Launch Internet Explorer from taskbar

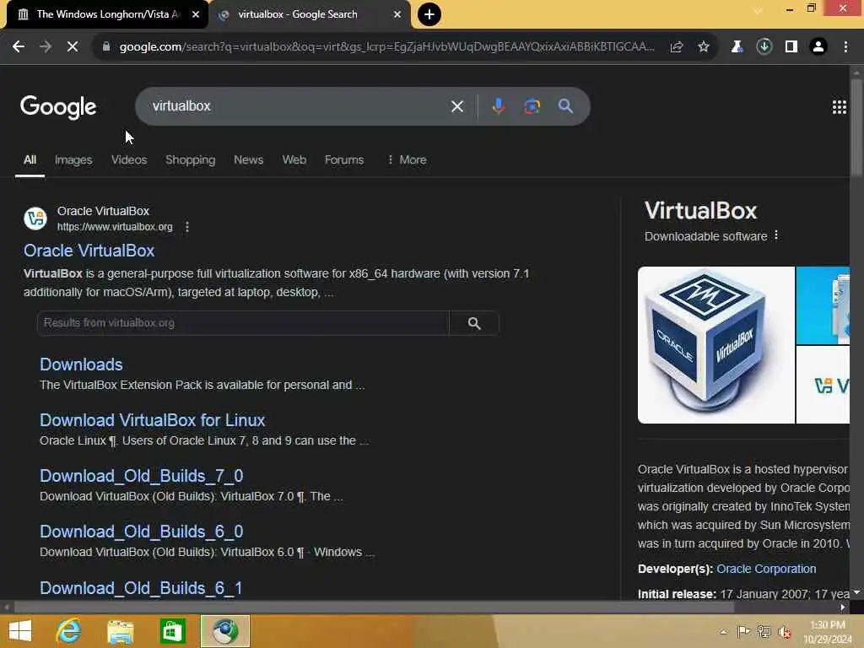coord(68,631)
